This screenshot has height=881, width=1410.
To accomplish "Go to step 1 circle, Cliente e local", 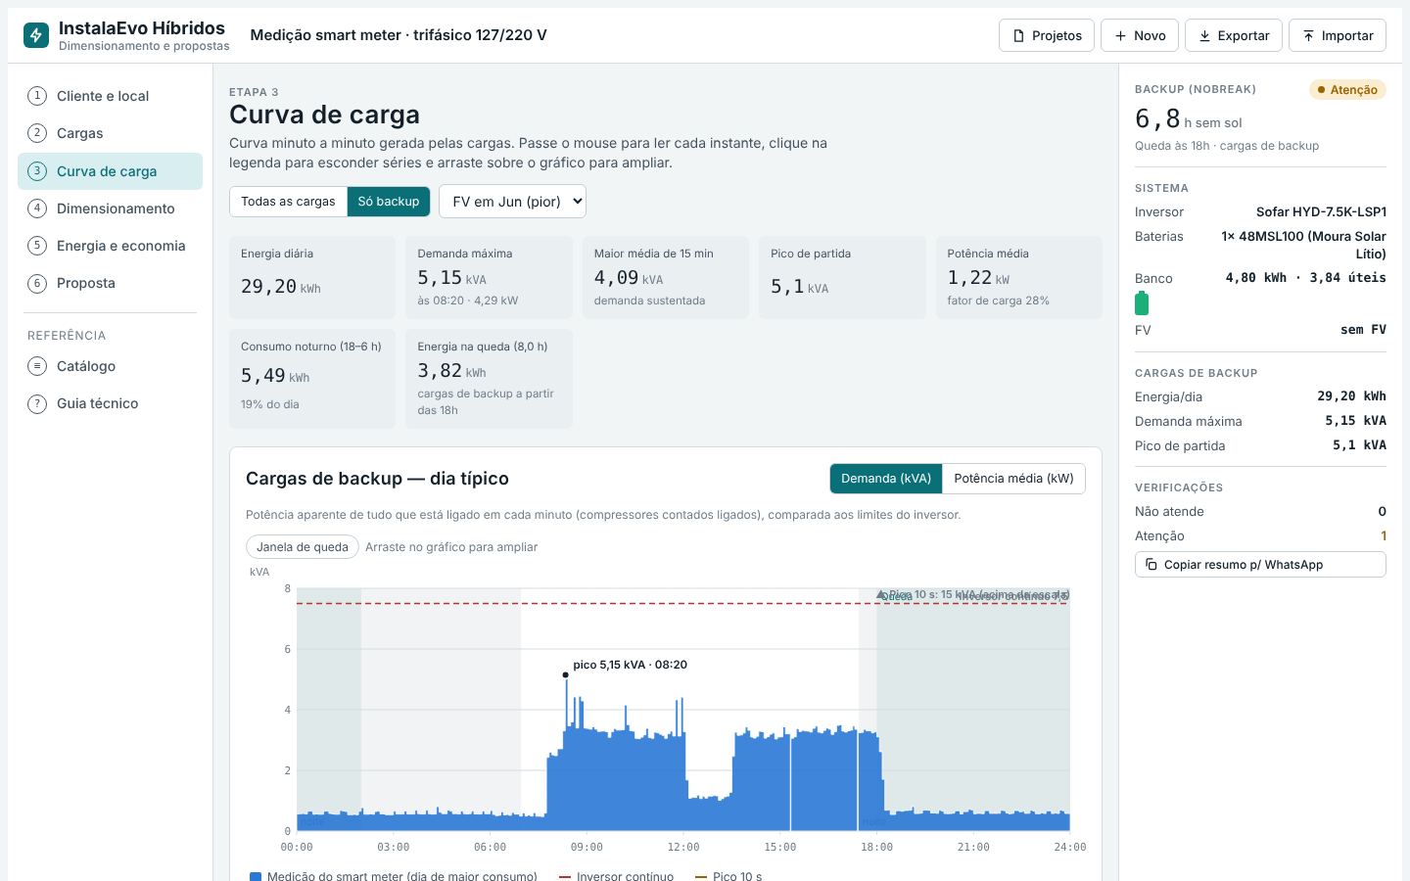I will tap(37, 96).
